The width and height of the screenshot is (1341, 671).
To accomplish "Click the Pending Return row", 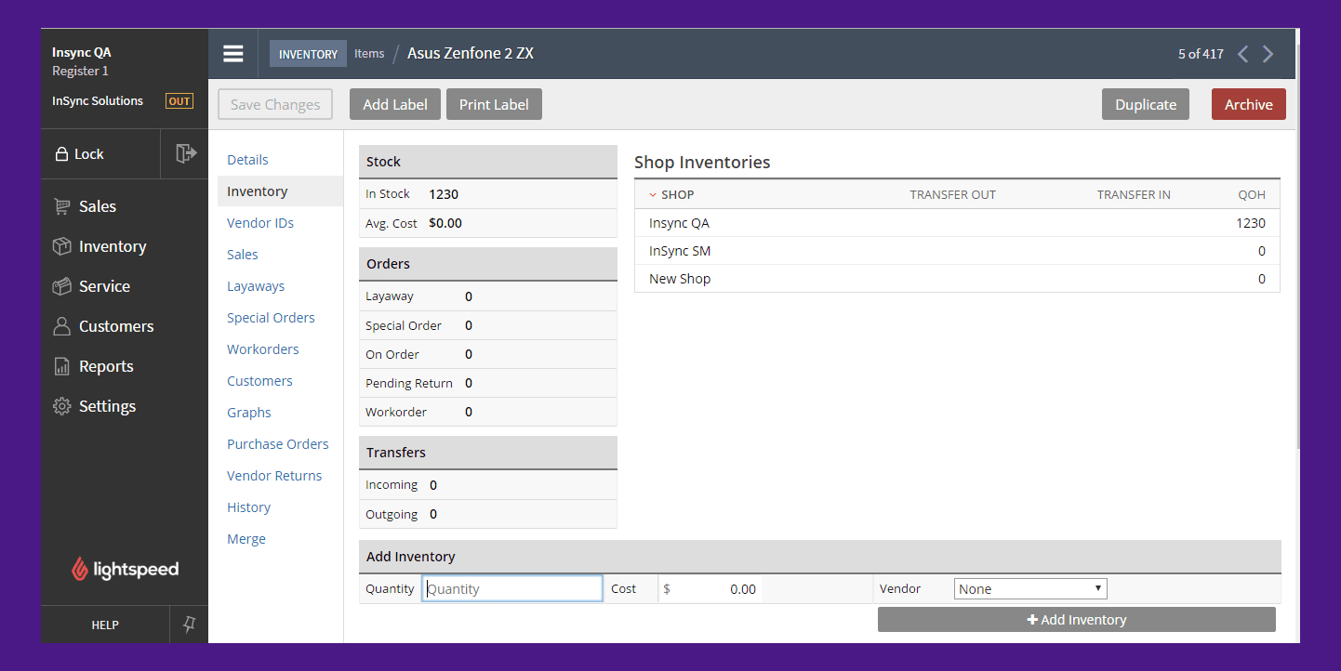I will point(487,383).
